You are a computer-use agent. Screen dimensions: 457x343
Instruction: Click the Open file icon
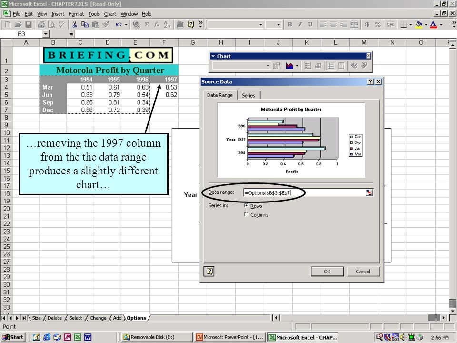pos(18,24)
